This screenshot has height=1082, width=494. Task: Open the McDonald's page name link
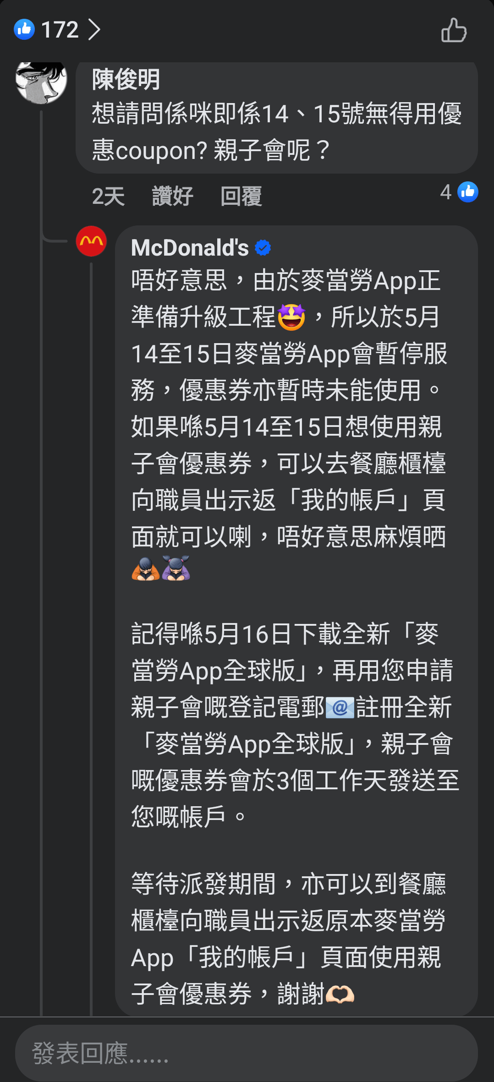pyautogui.click(x=190, y=248)
